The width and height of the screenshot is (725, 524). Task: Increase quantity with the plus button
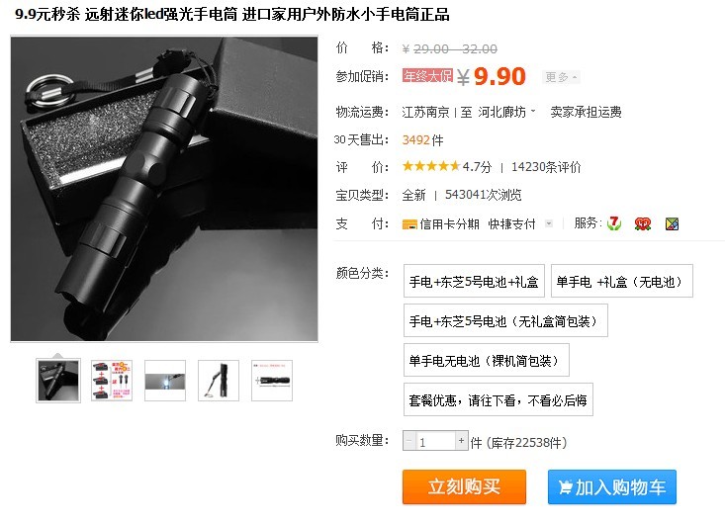(461, 441)
